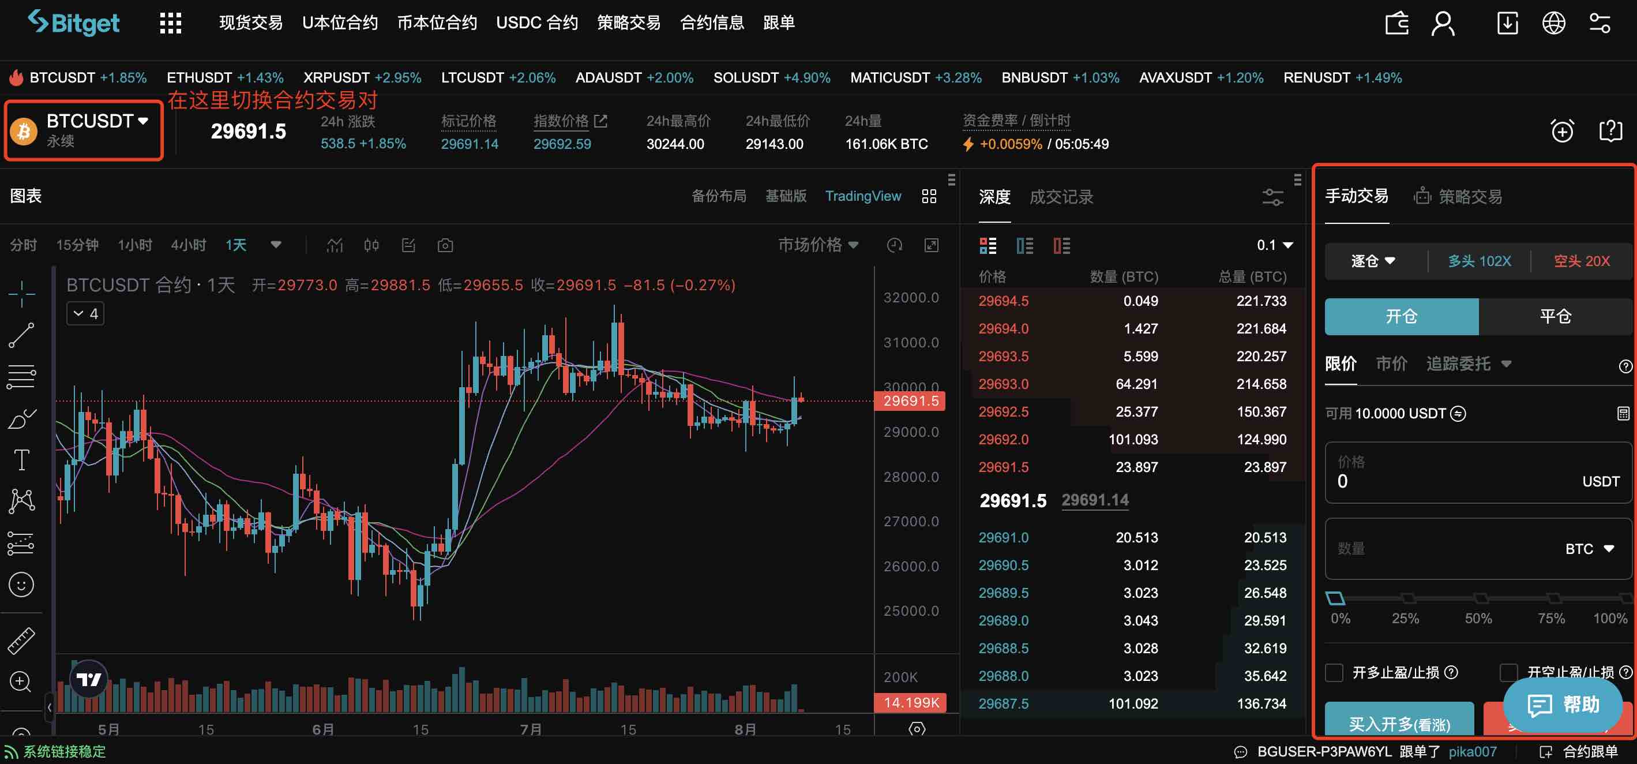Open 逐仓 margin mode dropdown

[1373, 261]
